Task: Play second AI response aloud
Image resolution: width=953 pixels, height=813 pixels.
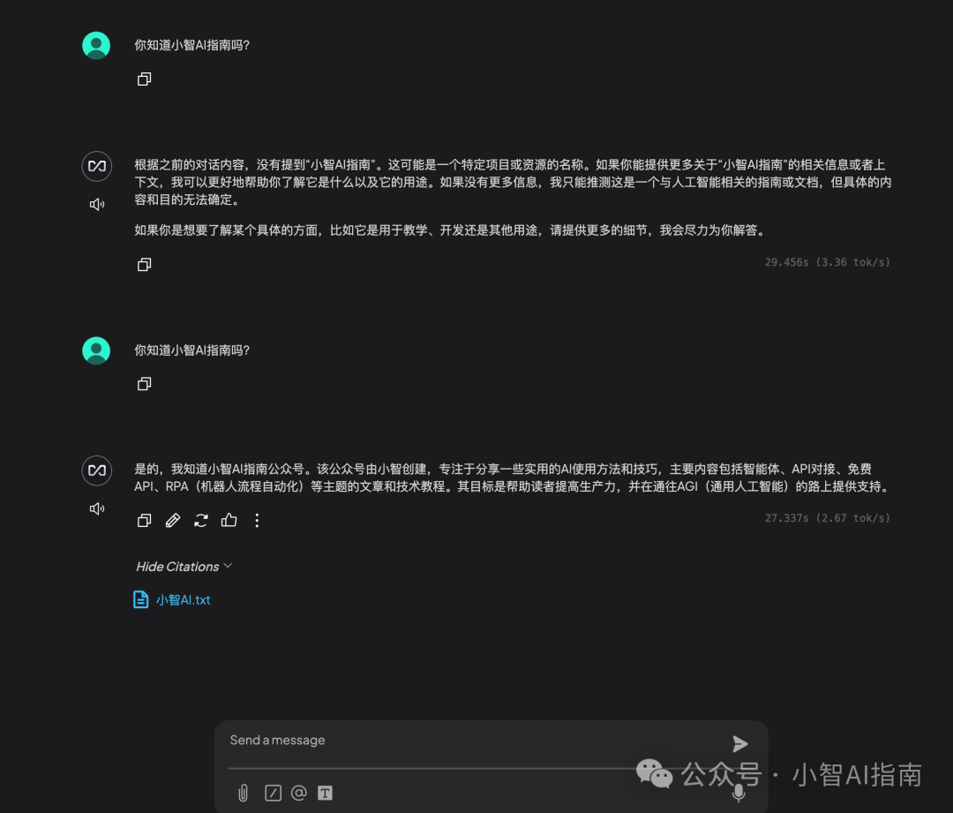Action: pyautogui.click(x=97, y=508)
